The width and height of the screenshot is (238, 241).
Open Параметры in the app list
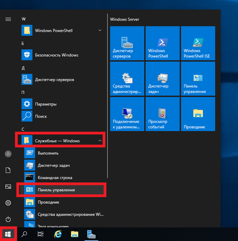click(63, 104)
